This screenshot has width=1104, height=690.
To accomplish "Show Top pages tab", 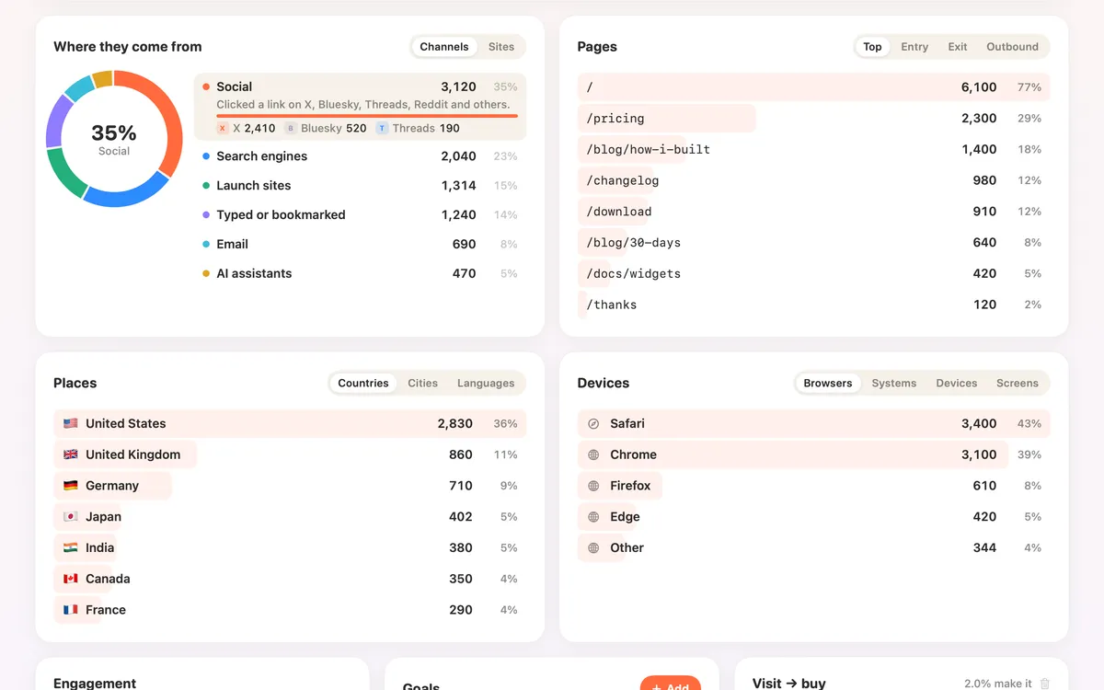I will pos(872,47).
